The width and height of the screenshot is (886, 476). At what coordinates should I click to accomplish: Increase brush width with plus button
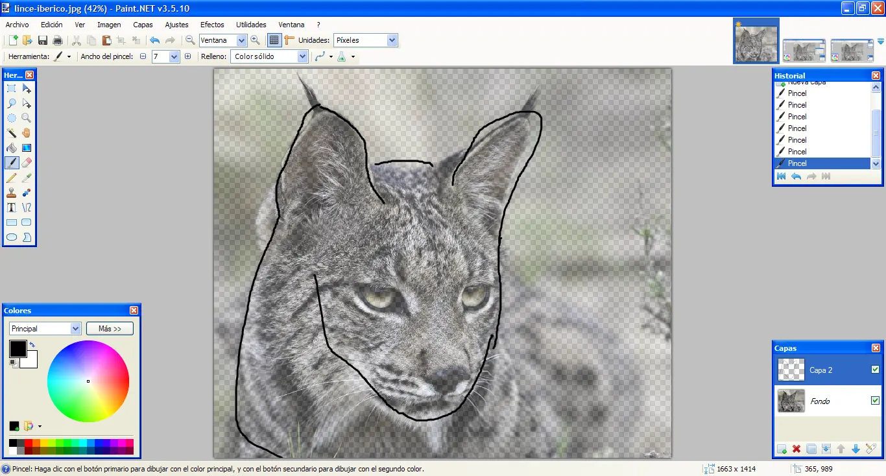tap(188, 56)
